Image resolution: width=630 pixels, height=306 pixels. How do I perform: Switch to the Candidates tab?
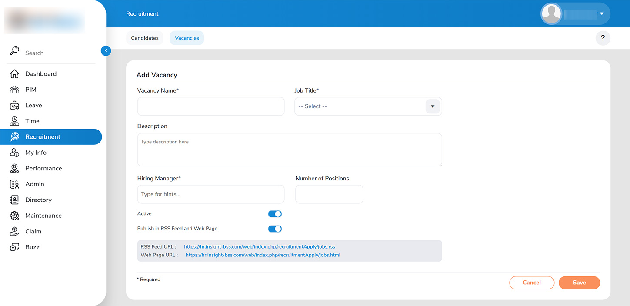tap(145, 38)
